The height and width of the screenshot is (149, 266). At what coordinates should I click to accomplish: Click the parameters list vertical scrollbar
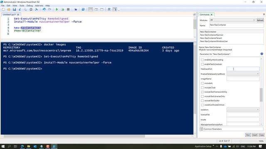[261, 95]
